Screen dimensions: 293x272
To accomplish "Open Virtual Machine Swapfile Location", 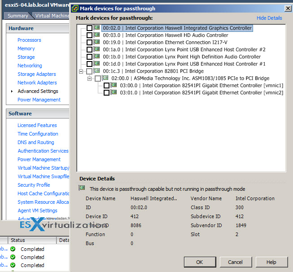I will coord(44,176).
